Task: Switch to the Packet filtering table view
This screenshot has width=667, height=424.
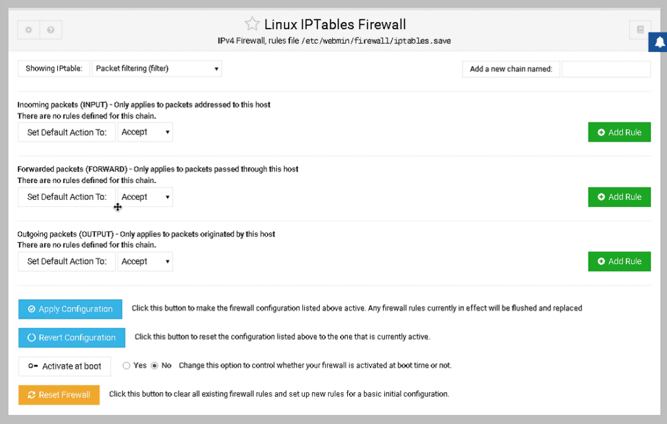Action: (156, 68)
